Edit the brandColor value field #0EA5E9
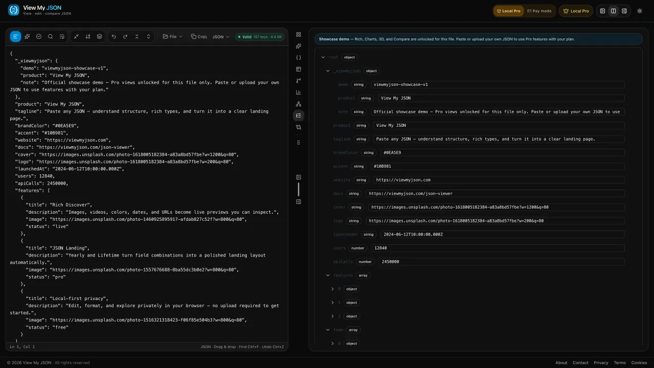 pyautogui.click(x=502, y=152)
